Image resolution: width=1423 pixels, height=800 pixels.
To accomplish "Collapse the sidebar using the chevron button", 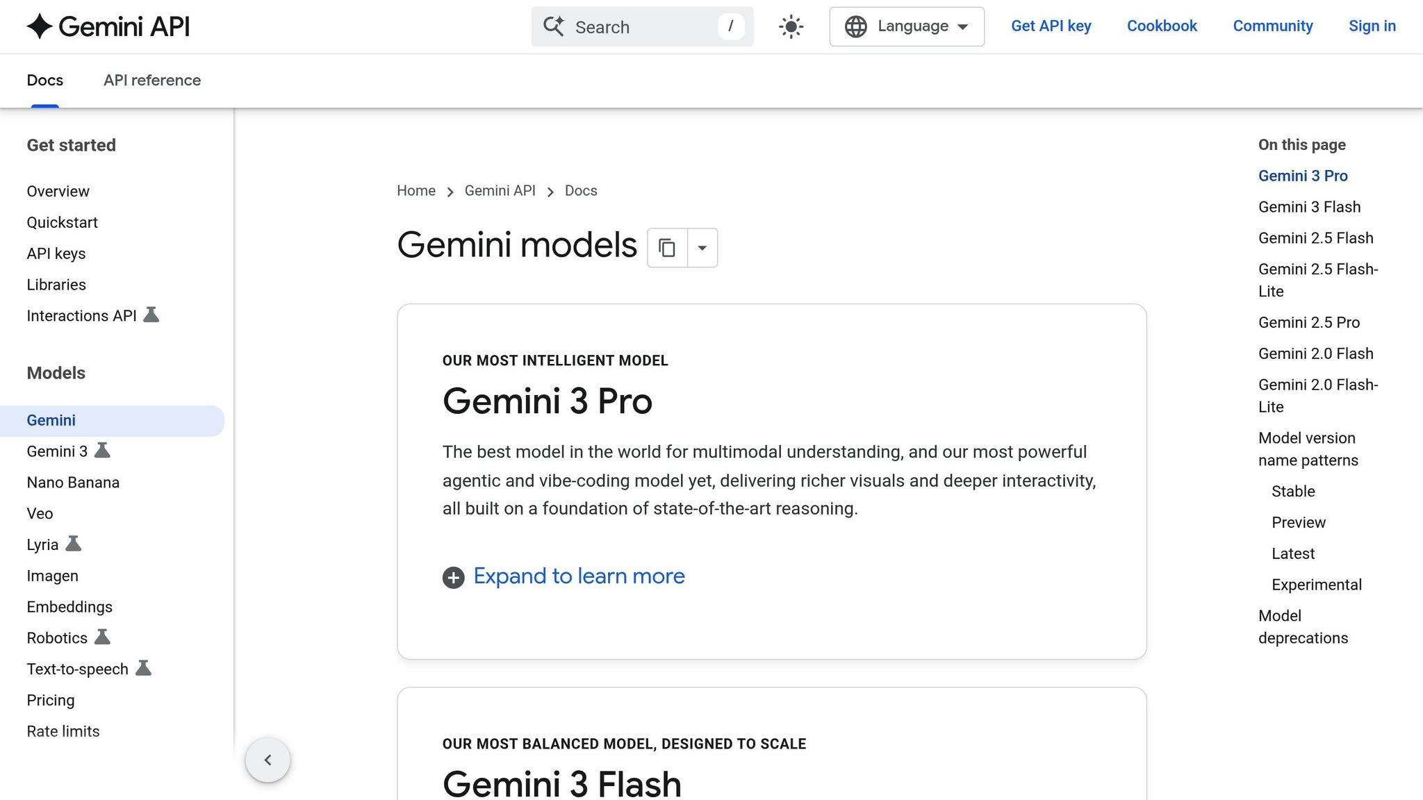I will pos(268,759).
